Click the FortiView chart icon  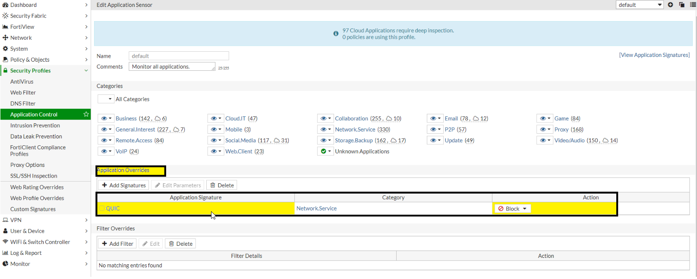pyautogui.click(x=5, y=27)
